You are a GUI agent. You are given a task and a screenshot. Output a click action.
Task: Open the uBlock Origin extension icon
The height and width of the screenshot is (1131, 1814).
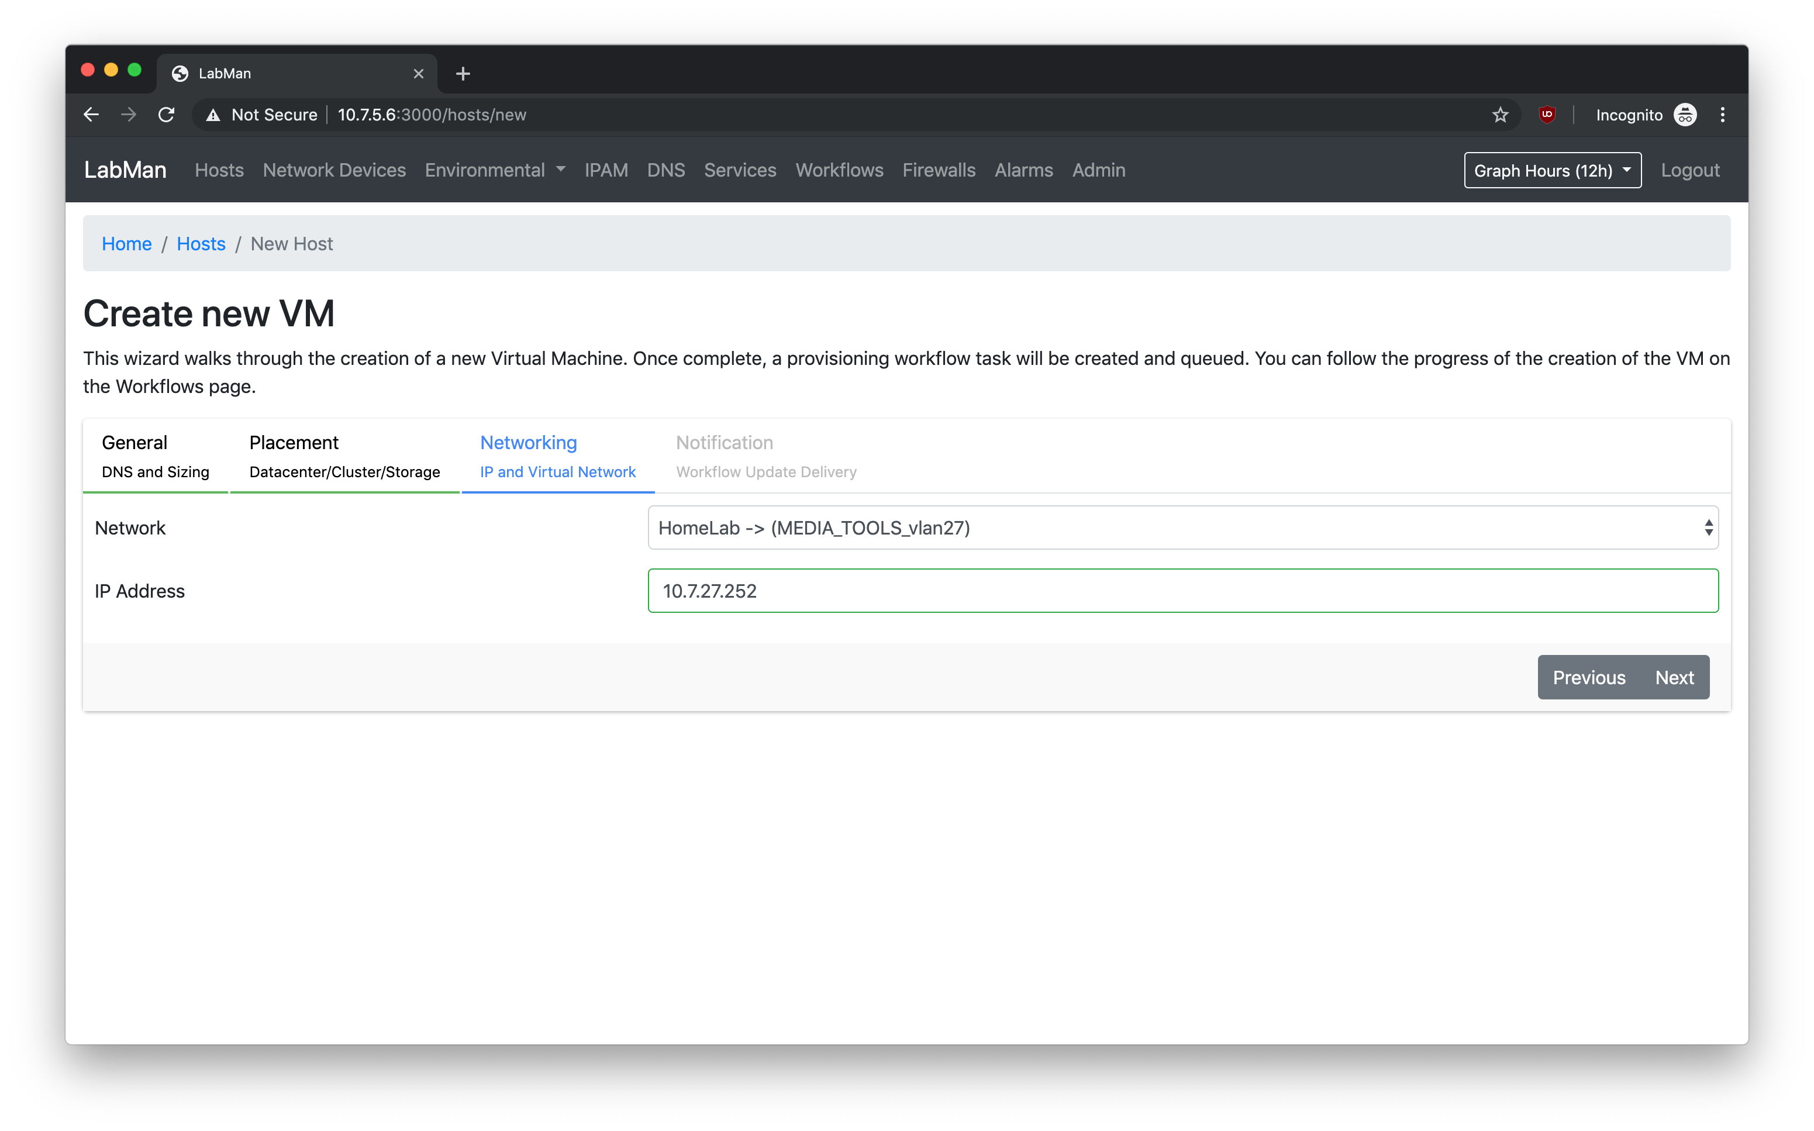click(1547, 115)
